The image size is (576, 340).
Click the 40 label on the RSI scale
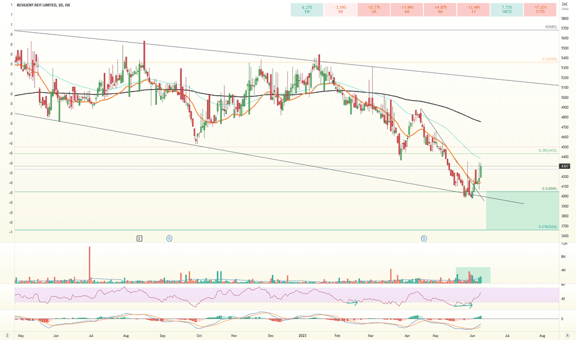563,299
